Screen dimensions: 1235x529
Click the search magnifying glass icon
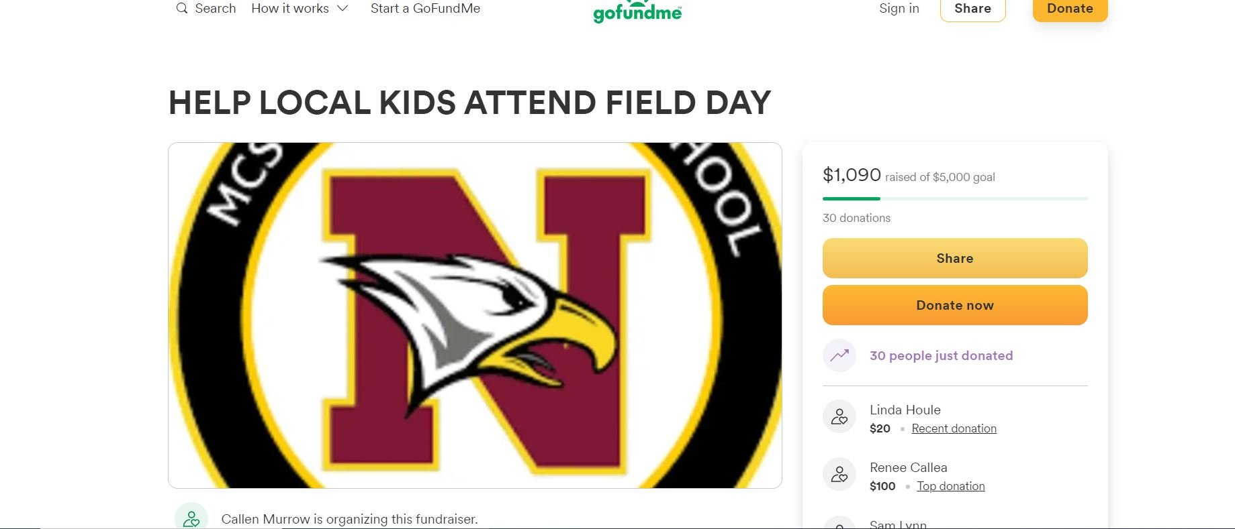pyautogui.click(x=181, y=9)
